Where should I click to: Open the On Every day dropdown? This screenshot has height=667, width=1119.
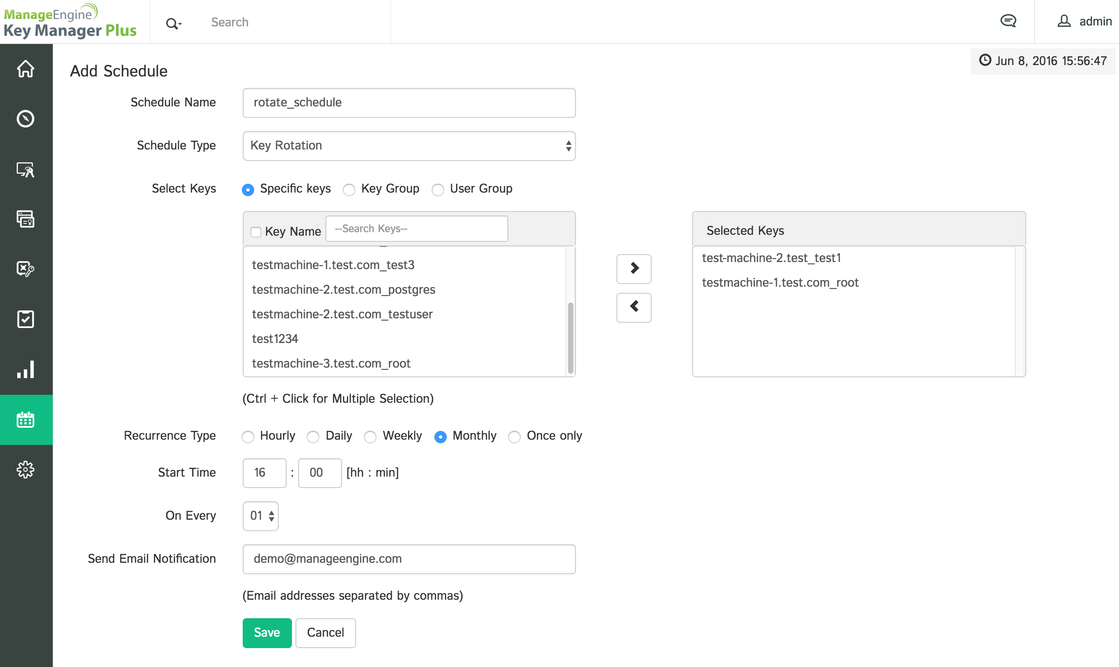pyautogui.click(x=261, y=516)
